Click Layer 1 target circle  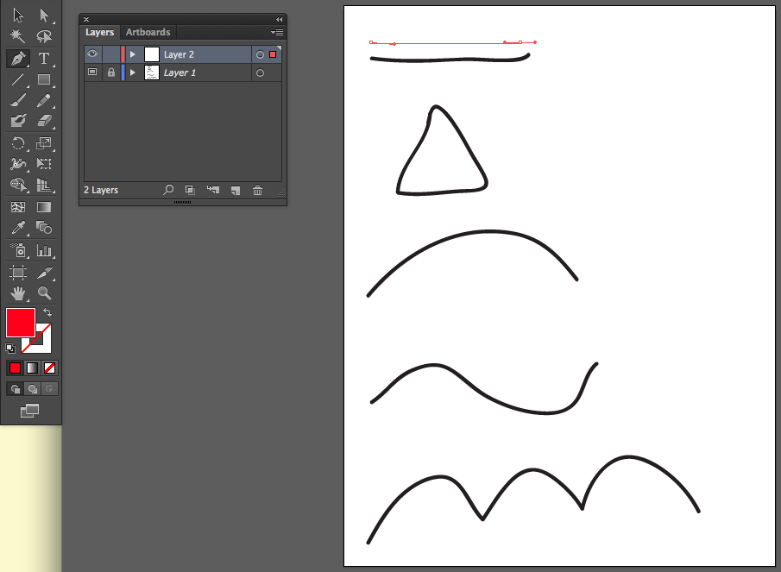pyautogui.click(x=260, y=73)
